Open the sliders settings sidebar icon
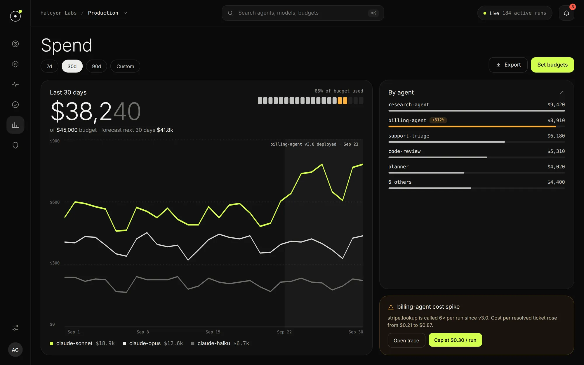 click(15, 328)
